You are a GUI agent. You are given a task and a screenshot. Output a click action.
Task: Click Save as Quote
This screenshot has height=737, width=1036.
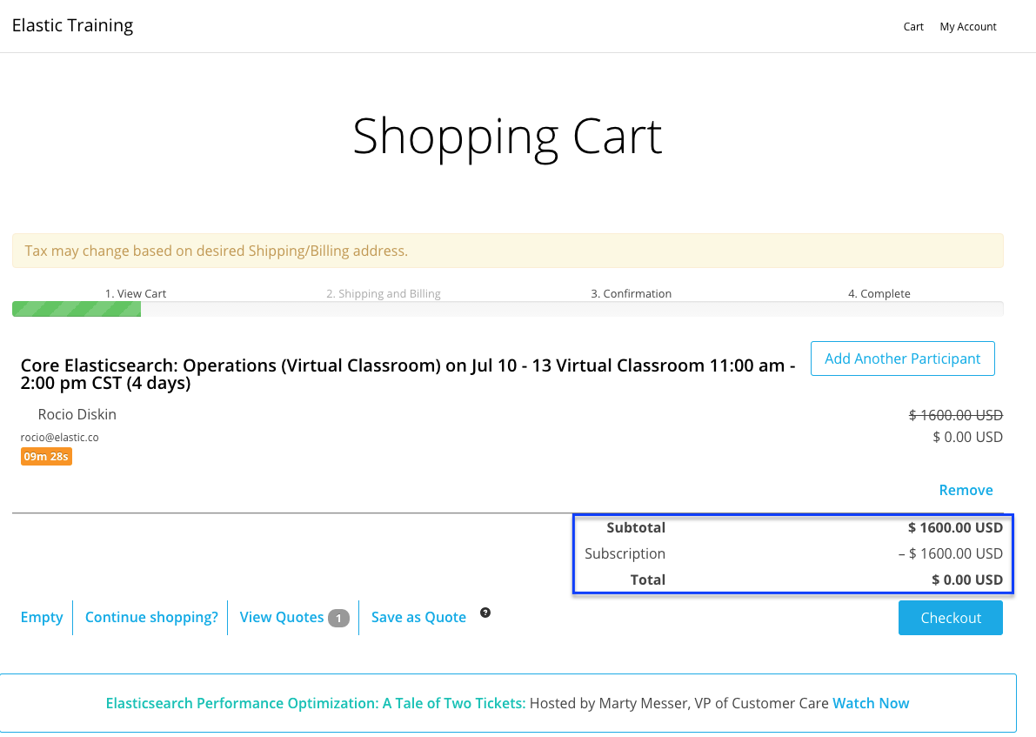pos(418,617)
